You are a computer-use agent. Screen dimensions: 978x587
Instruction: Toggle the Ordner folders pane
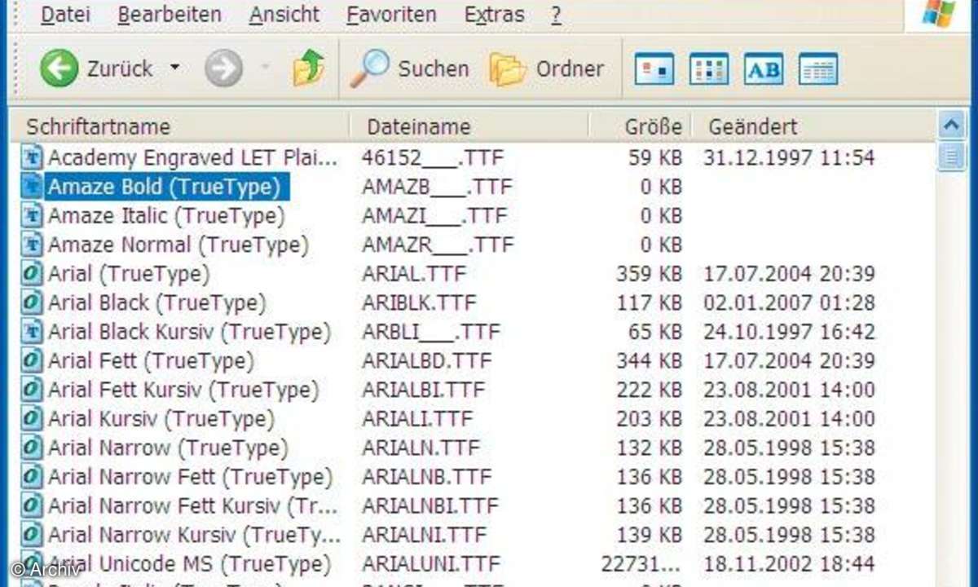[x=547, y=69]
